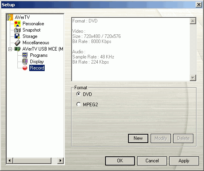Viewport: 204px width, 171px height.
Task: Click the Apply button
Action: 184,161
